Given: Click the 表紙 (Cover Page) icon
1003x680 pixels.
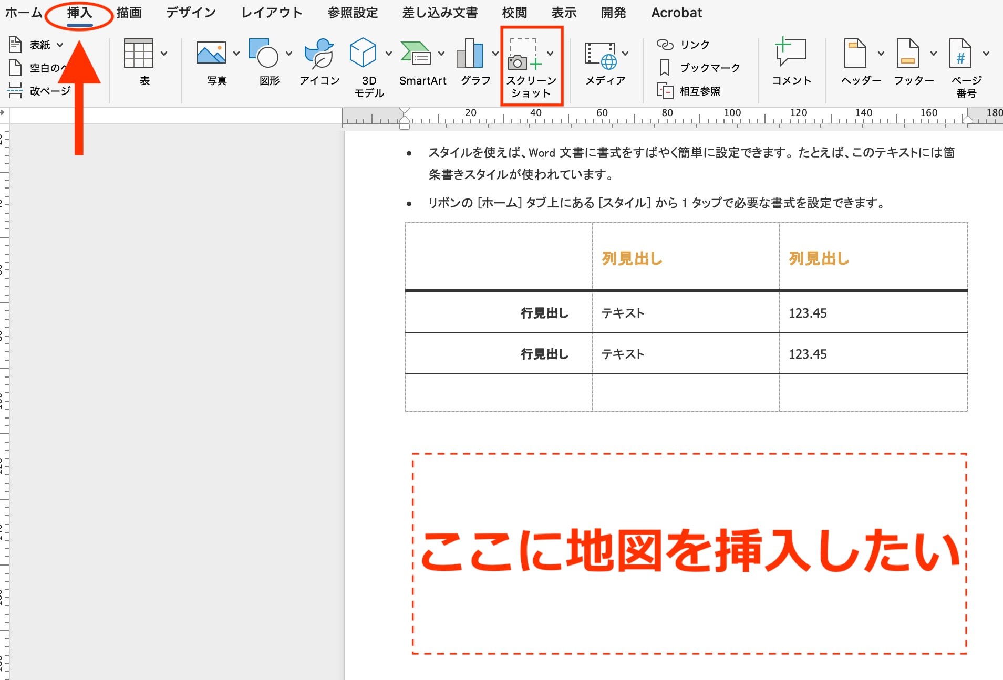Looking at the screenshot, I should 16,45.
